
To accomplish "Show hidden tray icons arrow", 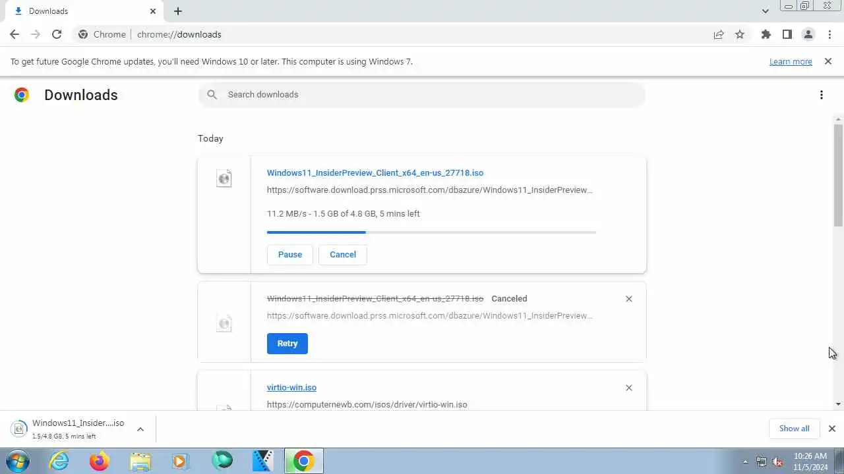I will pos(746,461).
